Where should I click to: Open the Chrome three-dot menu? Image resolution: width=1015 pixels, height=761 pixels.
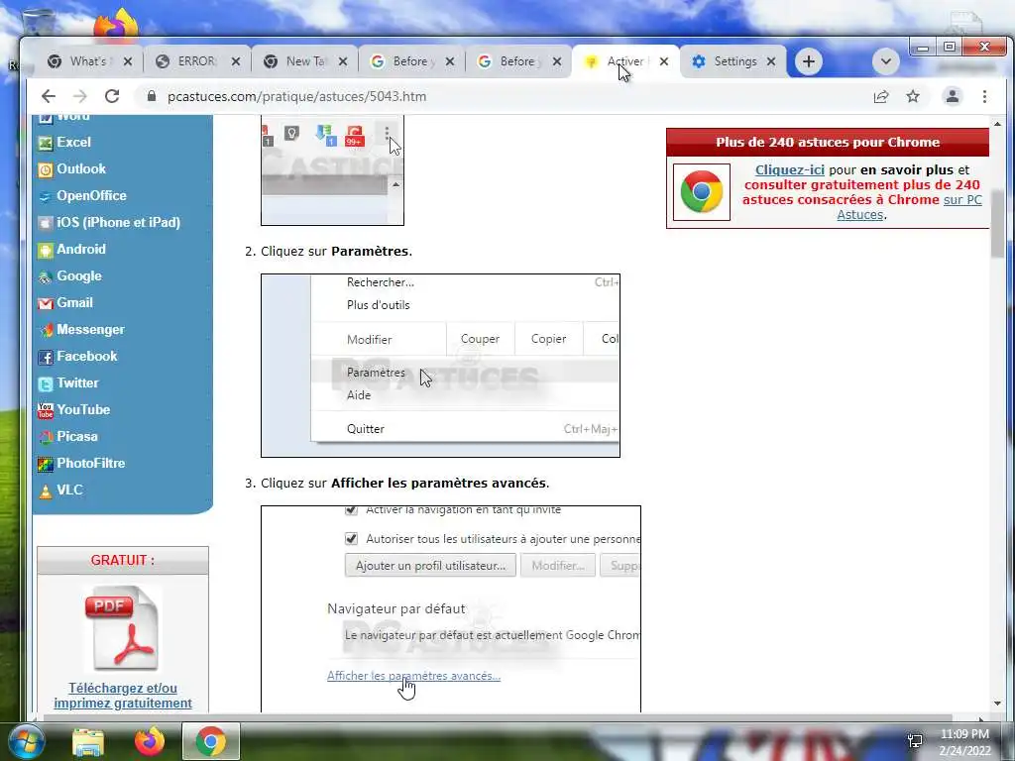(x=984, y=96)
